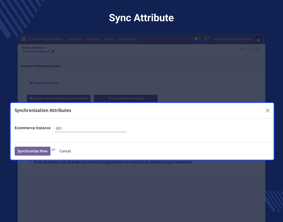Click the Synchronize Now button
This screenshot has width=283, height=222.
33,151
